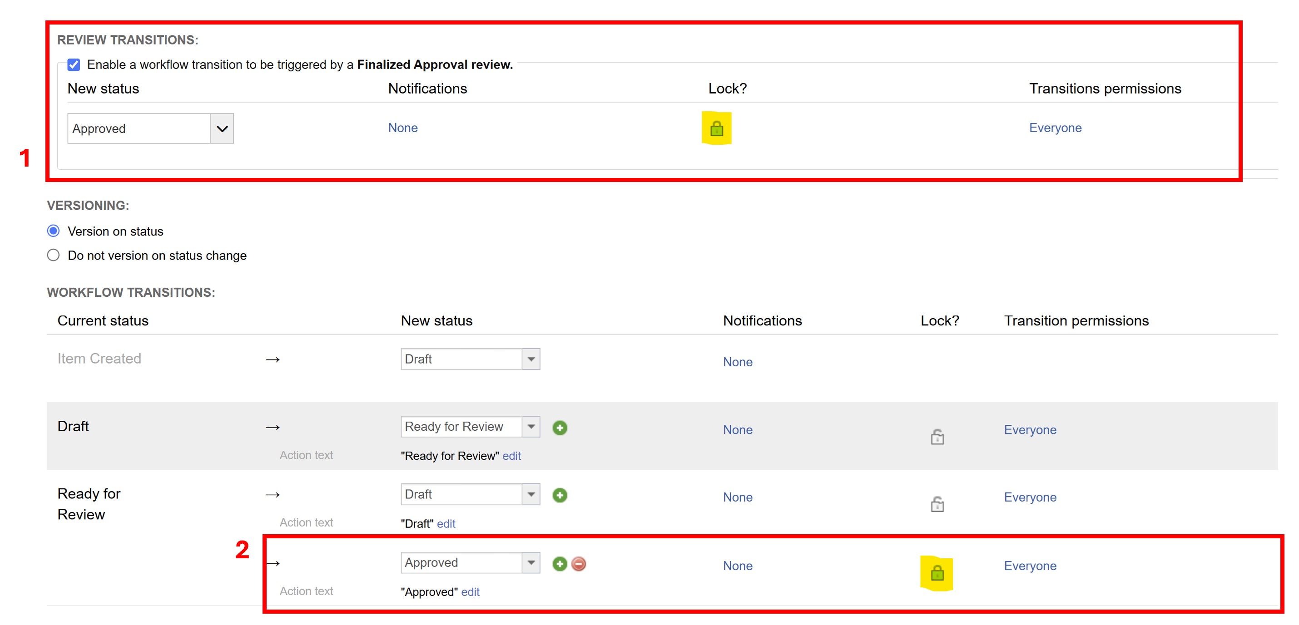Click the edit link next to "Ready for Review"

(511, 456)
